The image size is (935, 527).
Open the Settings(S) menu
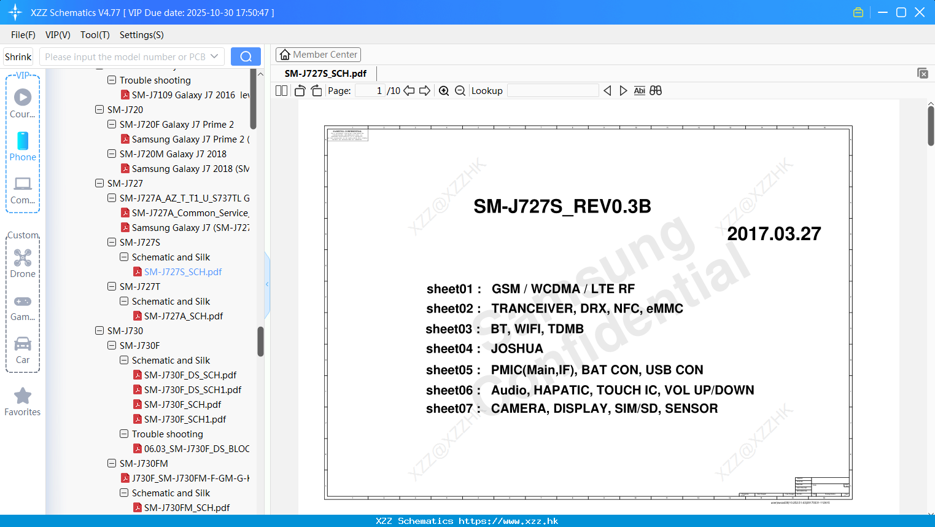click(x=142, y=35)
